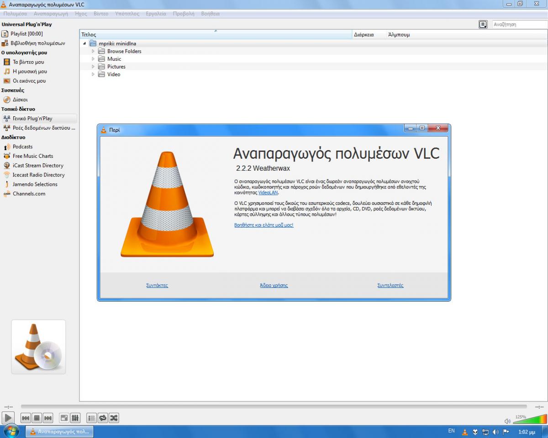Follow the VideoLAN link in About dialog
The width and height of the screenshot is (548, 438).
click(268, 193)
